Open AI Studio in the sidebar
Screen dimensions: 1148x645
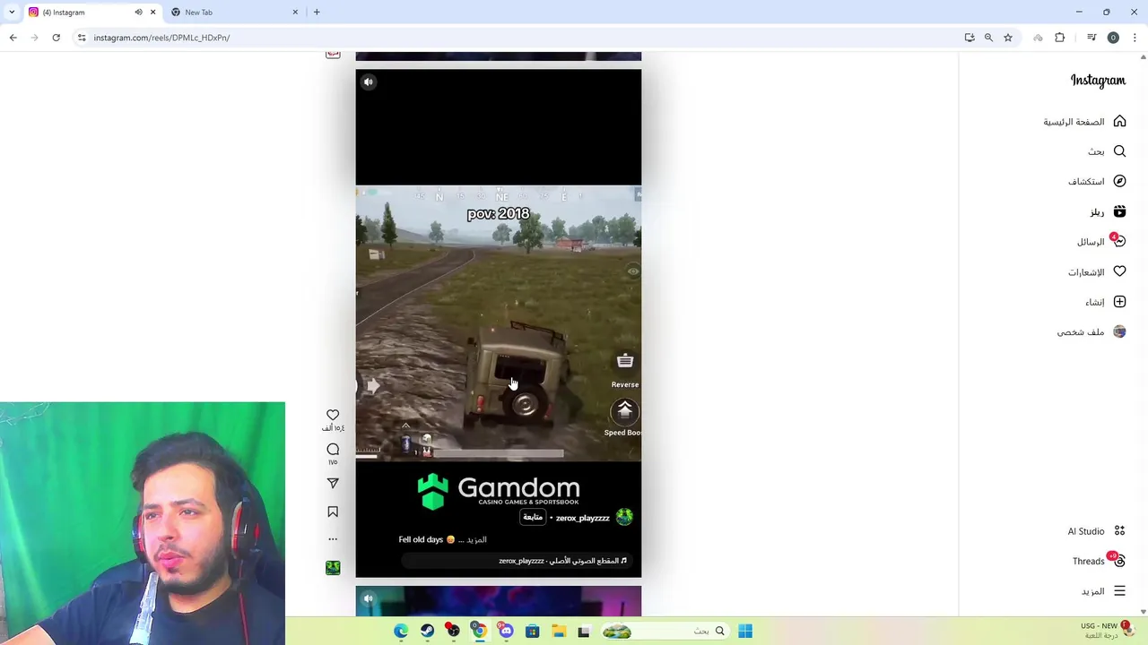click(1096, 531)
